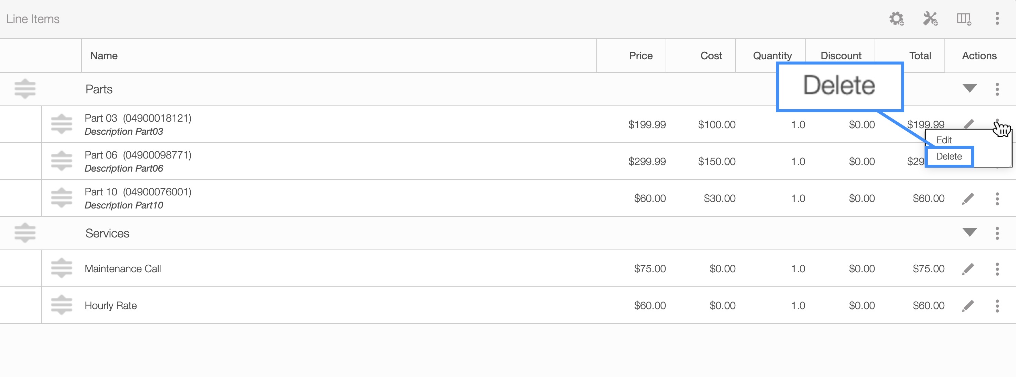Click the add service tools icon

point(930,19)
